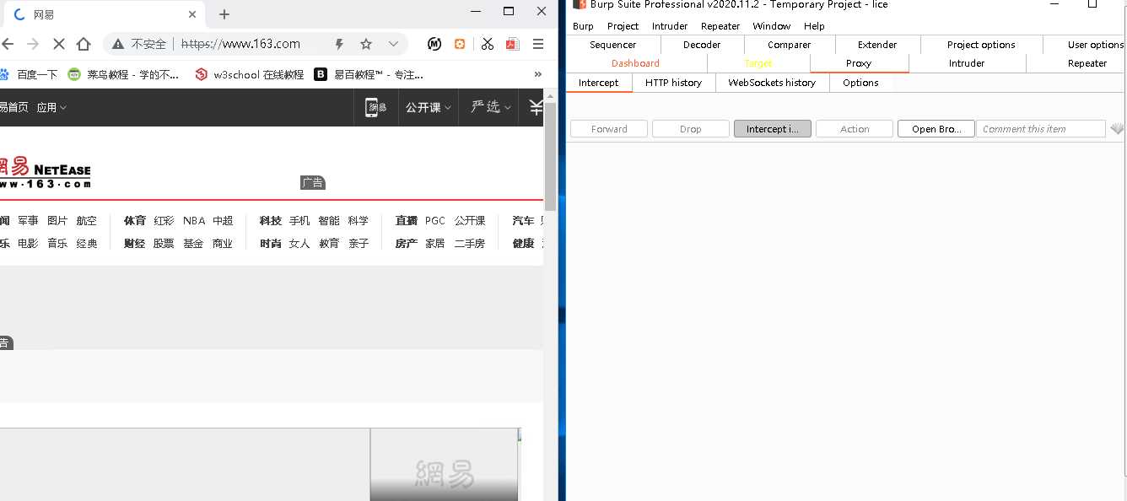Switch to the Project options tab

click(x=981, y=45)
